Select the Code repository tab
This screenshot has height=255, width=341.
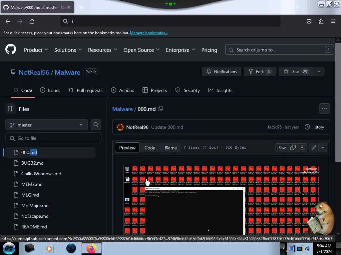(23, 90)
